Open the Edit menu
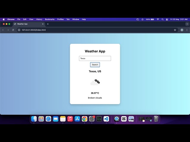190x142 pixels. point(25,19)
